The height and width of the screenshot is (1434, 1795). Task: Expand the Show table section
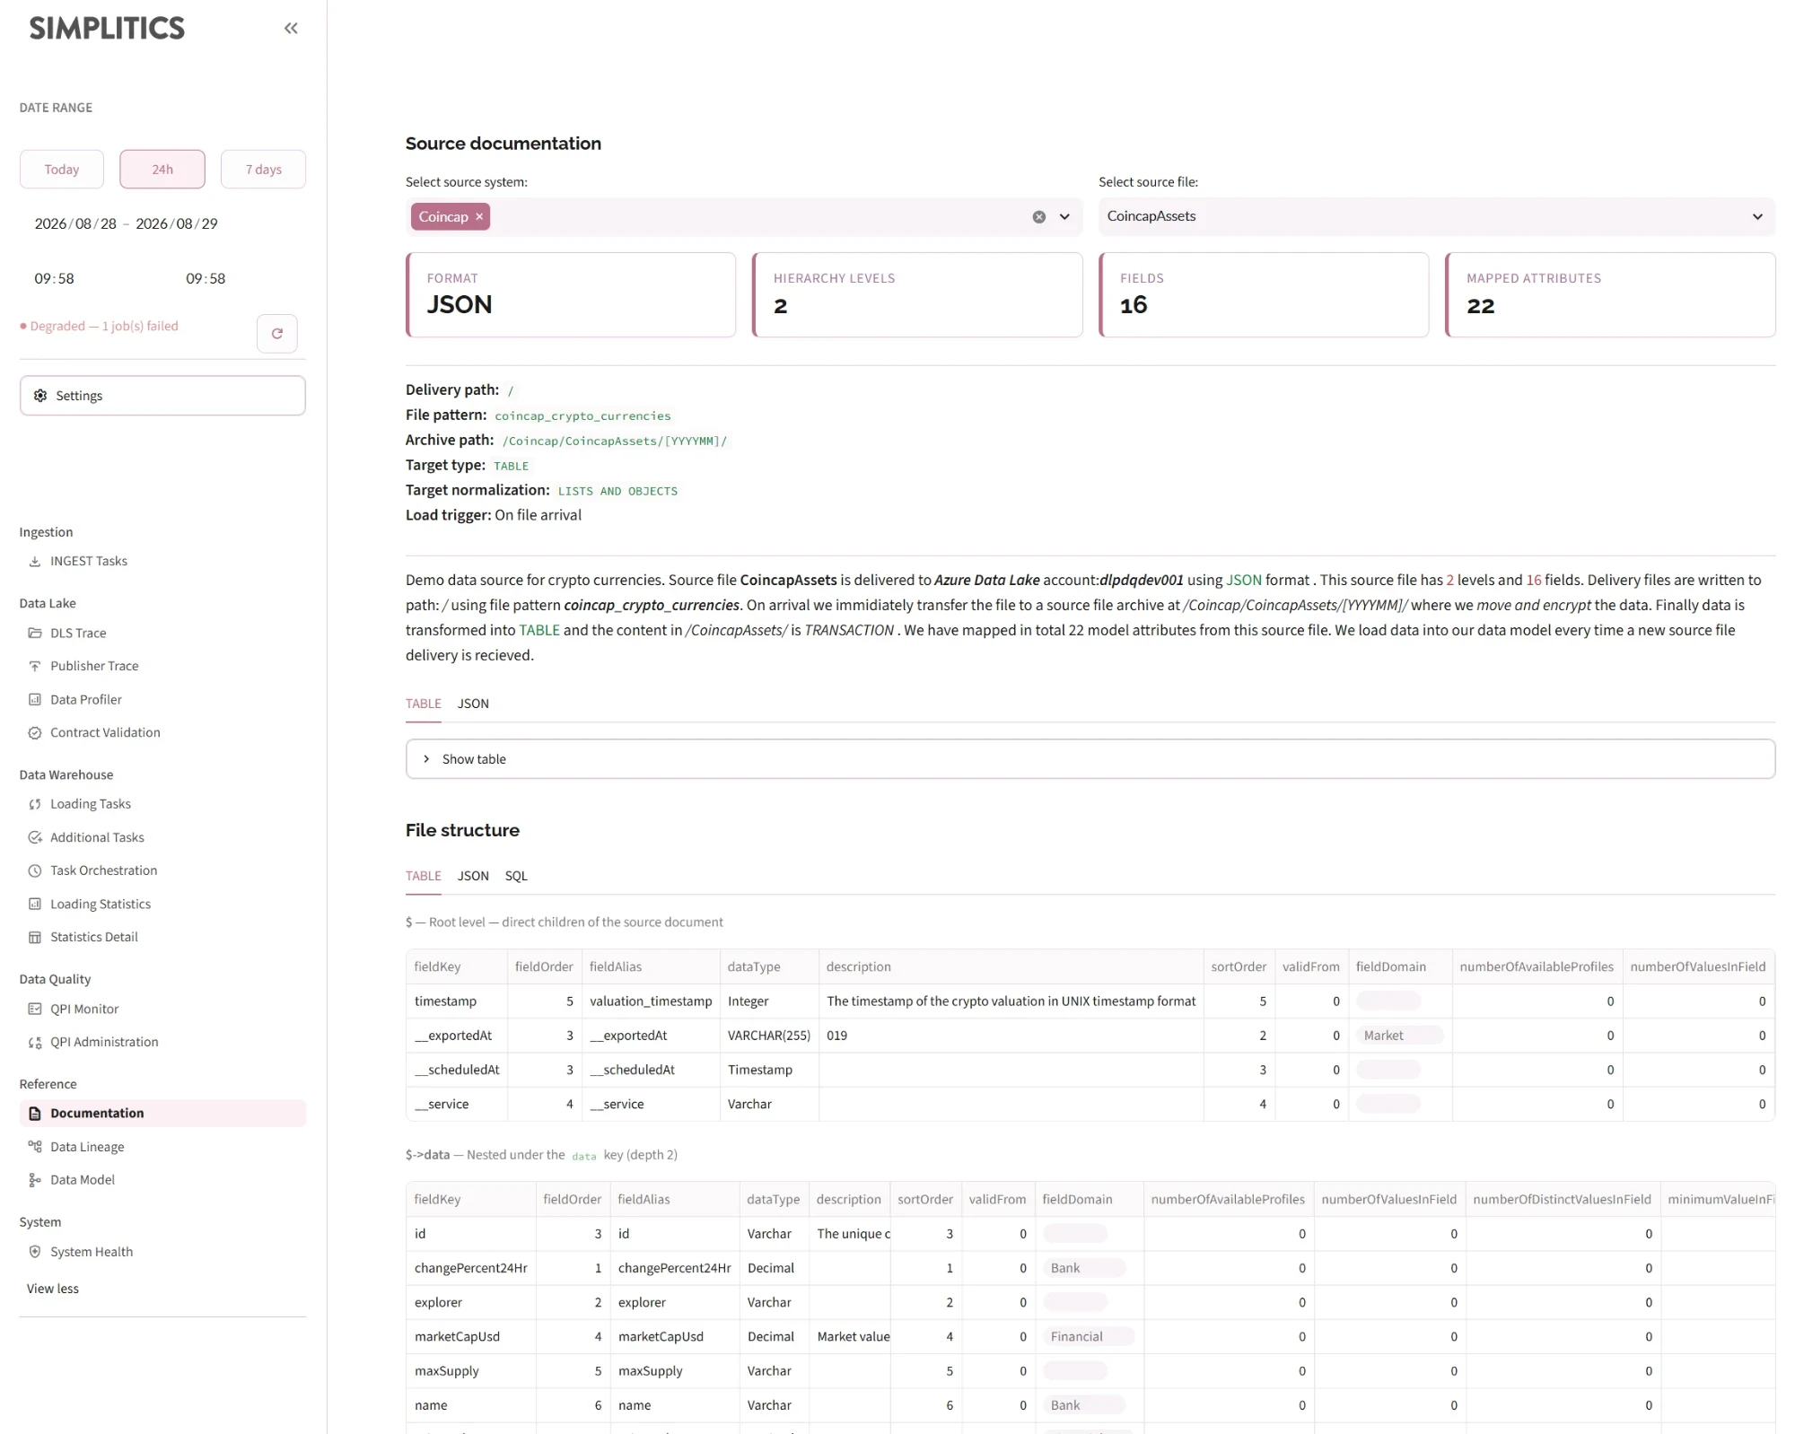[x=1090, y=759]
